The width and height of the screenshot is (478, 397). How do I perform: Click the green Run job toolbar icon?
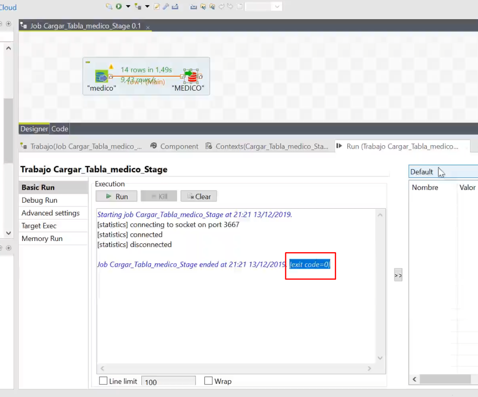(119, 7)
